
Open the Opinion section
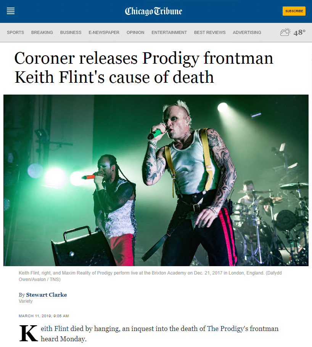click(x=135, y=32)
